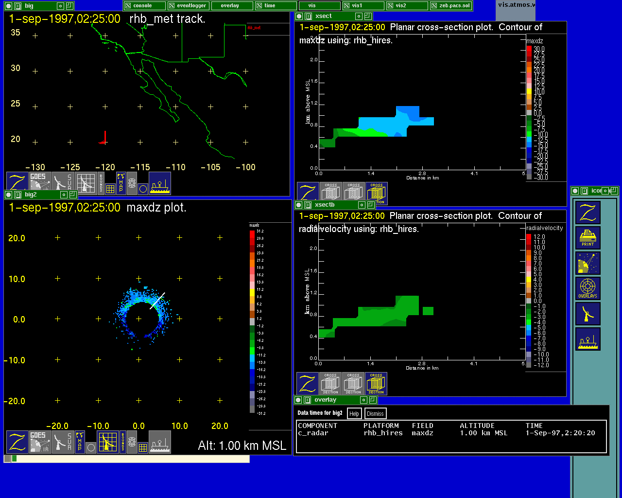Switch to the eventlogger window tab
Screen dimensions: 622x498
[x=188, y=6]
